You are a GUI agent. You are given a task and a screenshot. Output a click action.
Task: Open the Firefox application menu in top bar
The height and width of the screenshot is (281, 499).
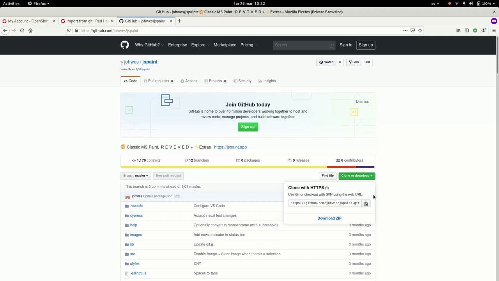coord(39,4)
